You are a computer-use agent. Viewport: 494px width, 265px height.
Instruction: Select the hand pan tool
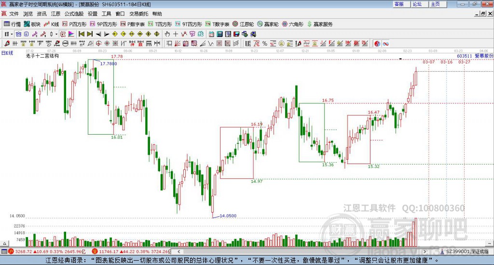(167, 34)
